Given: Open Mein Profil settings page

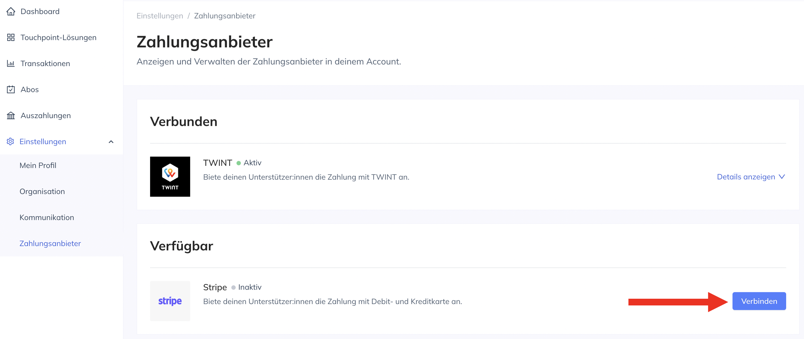Looking at the screenshot, I should pyautogui.click(x=38, y=165).
